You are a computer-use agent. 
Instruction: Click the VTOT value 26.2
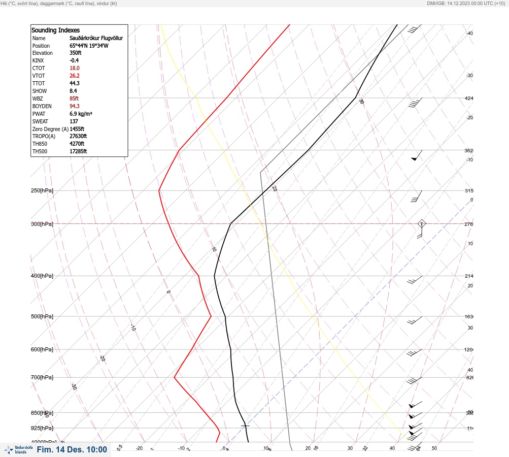(x=74, y=76)
